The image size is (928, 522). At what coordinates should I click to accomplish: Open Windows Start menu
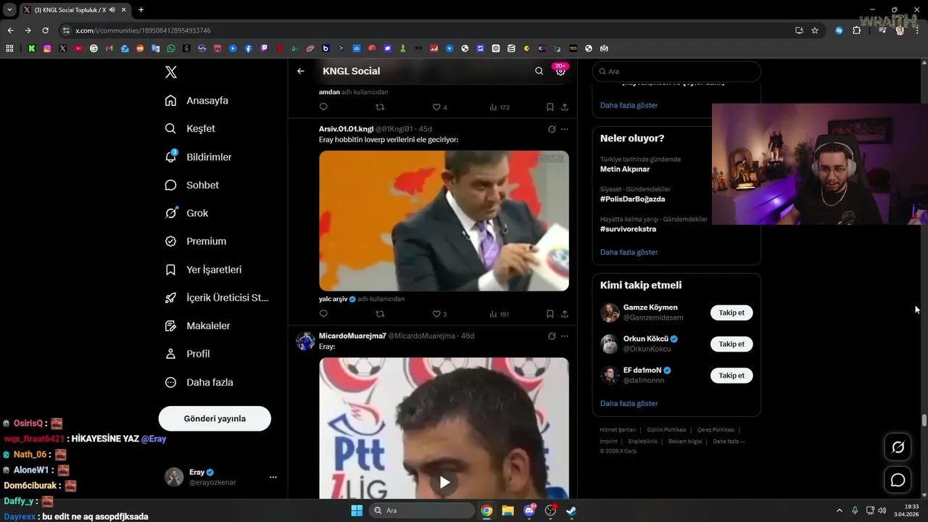click(x=357, y=510)
